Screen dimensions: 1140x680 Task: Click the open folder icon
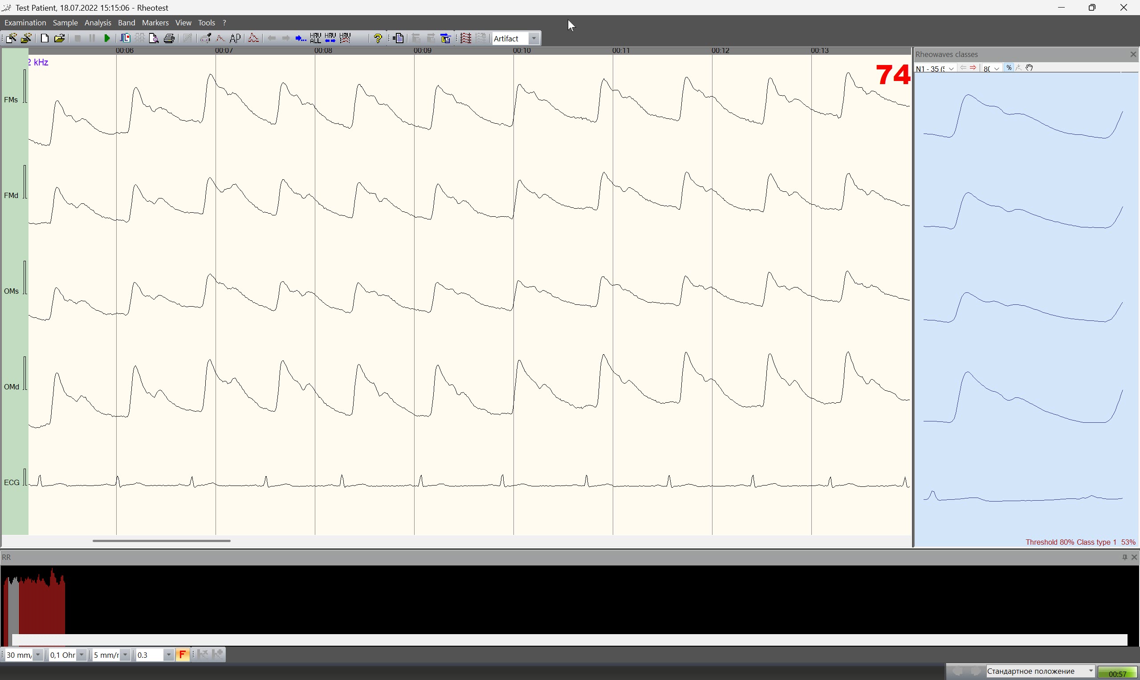pyautogui.click(x=60, y=38)
